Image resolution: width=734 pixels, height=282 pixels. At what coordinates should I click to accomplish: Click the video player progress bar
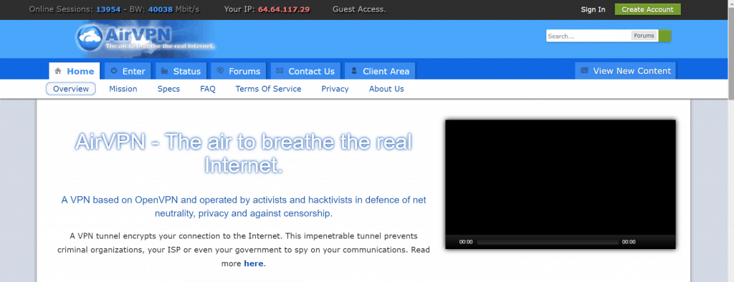(548, 242)
